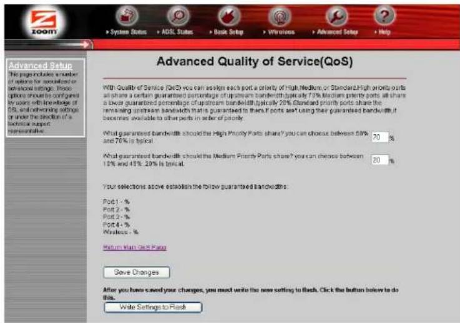This screenshot has width=460, height=323.
Task: Select the Wireless - % line
Action: (x=120, y=232)
